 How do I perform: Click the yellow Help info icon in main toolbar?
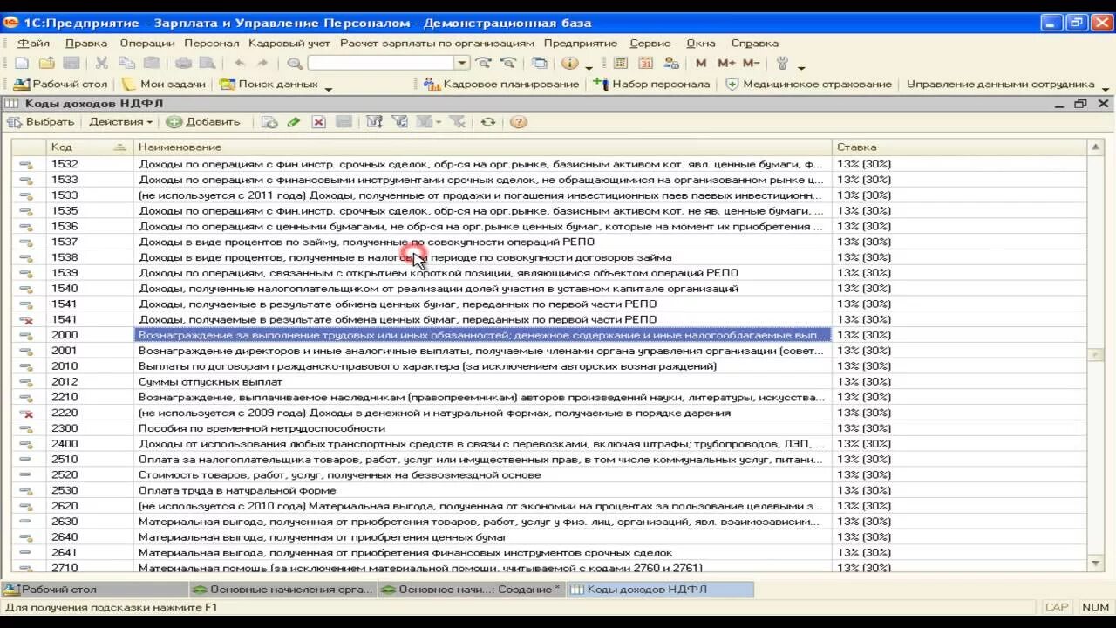[x=569, y=63]
